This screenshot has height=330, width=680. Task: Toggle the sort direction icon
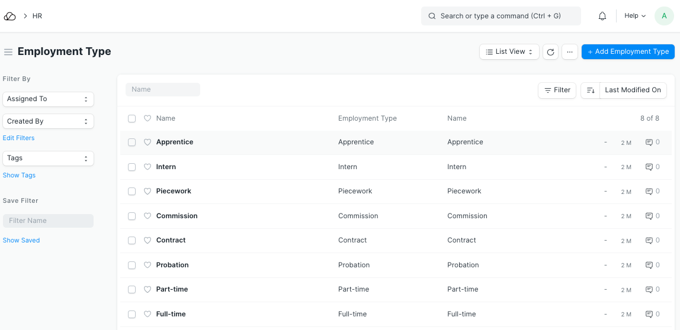[591, 90]
